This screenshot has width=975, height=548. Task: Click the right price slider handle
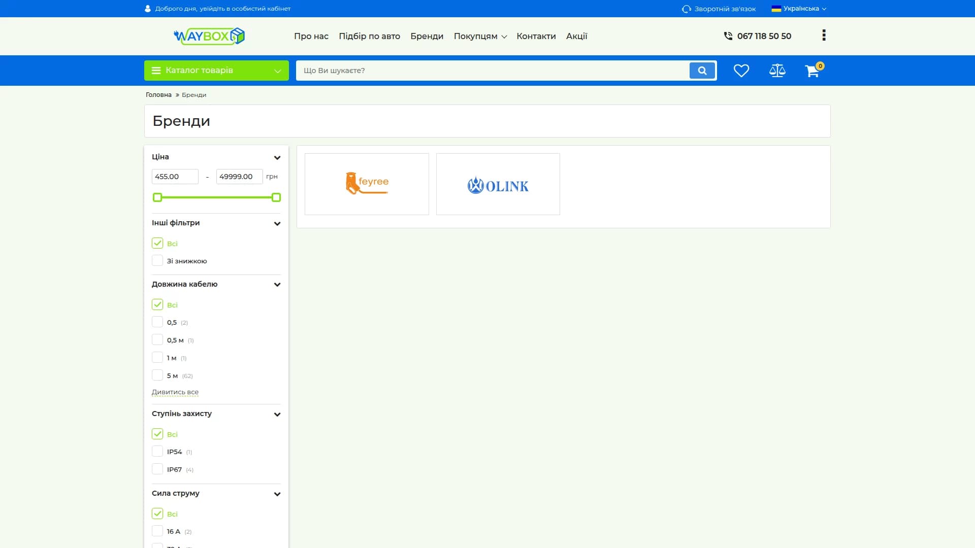(x=276, y=197)
